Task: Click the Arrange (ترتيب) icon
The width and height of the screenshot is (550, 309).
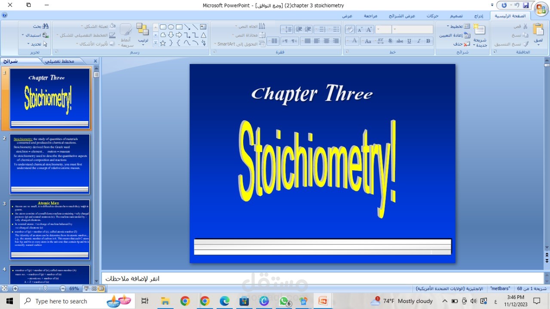Action: coord(143,29)
